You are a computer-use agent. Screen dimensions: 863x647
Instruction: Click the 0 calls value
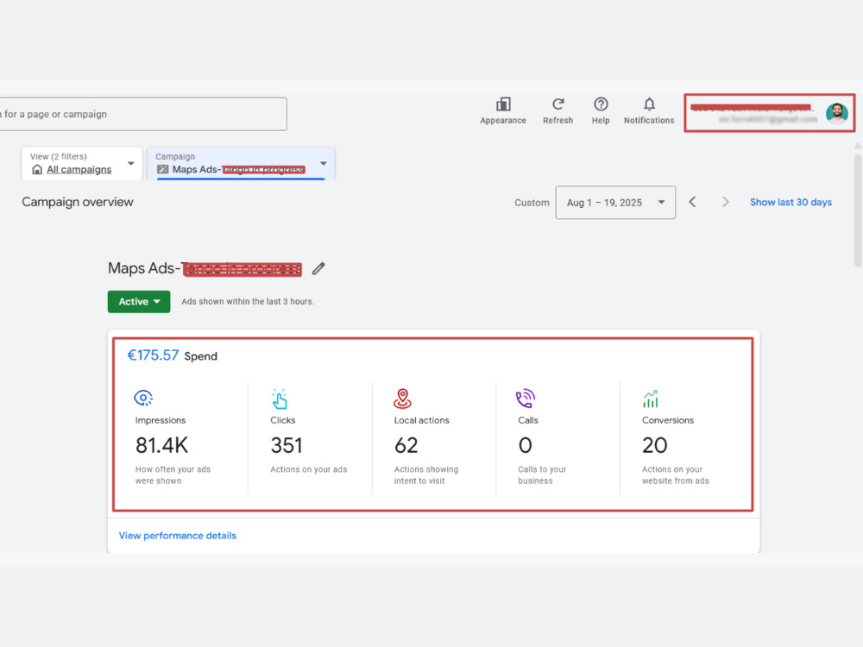point(525,445)
